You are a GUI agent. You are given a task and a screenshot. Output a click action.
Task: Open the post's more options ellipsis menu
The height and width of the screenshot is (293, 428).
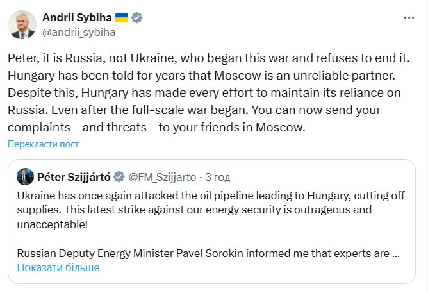click(x=407, y=17)
